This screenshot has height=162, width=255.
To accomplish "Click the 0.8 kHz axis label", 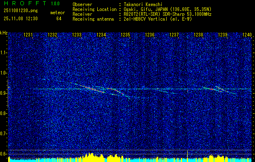I will click(3, 113).
